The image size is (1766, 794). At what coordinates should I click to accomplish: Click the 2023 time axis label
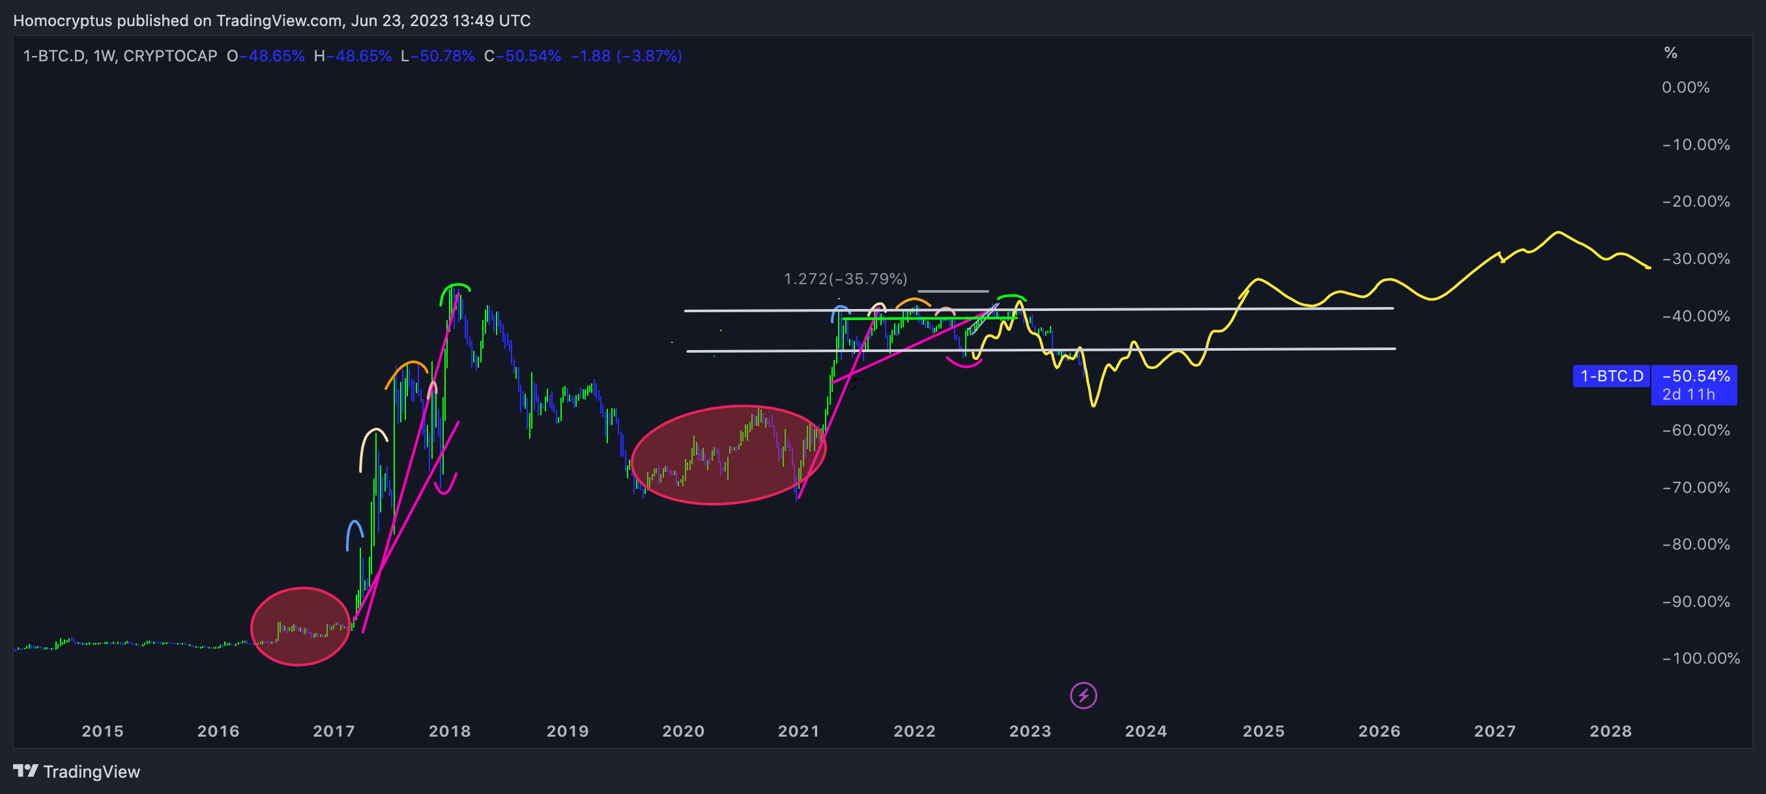click(1030, 731)
